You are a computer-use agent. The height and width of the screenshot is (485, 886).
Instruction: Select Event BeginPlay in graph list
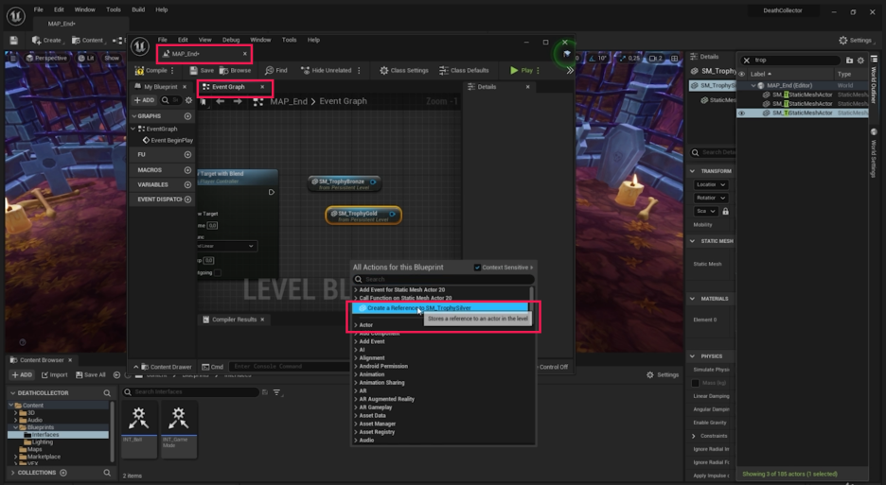tap(168, 140)
